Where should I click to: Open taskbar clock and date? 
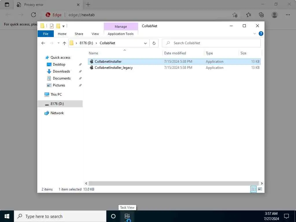click(x=271, y=216)
